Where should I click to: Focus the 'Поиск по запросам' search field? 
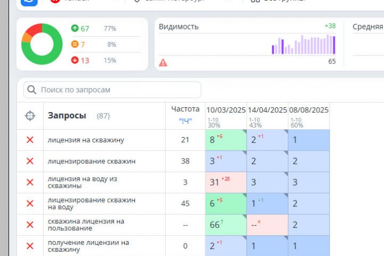pos(112,90)
